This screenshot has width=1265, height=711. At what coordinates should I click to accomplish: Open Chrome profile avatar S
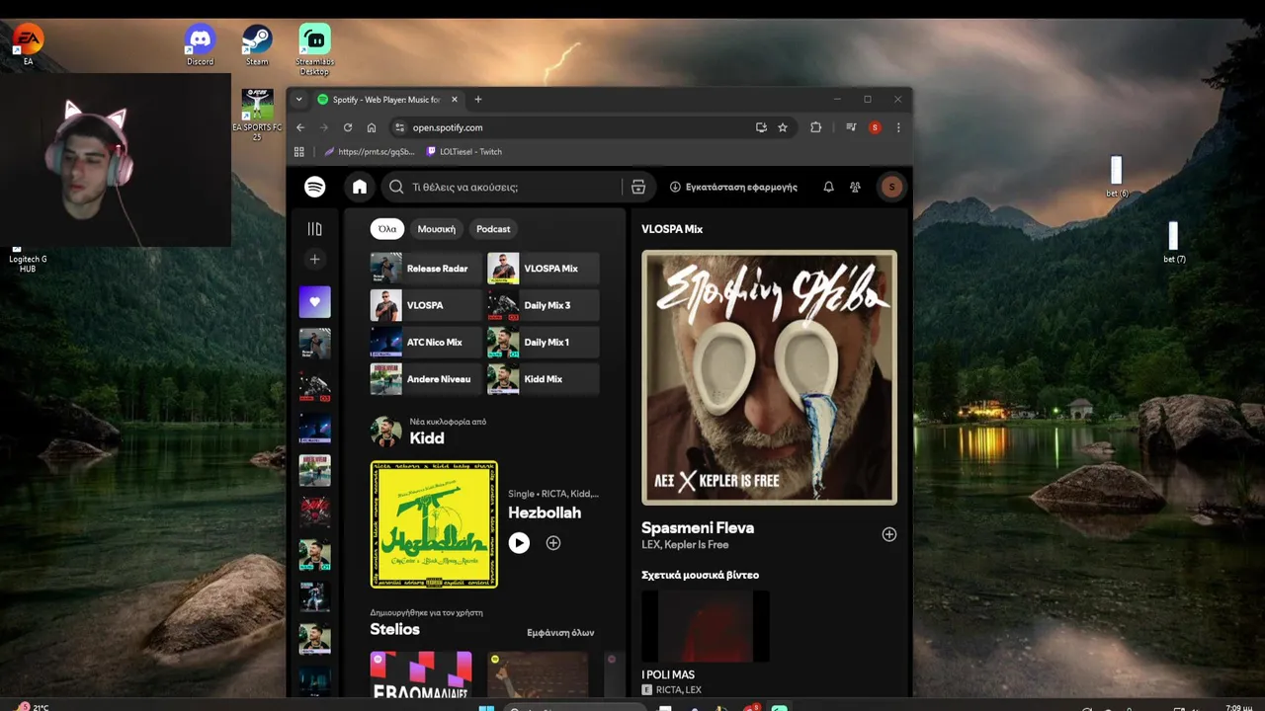[875, 127]
